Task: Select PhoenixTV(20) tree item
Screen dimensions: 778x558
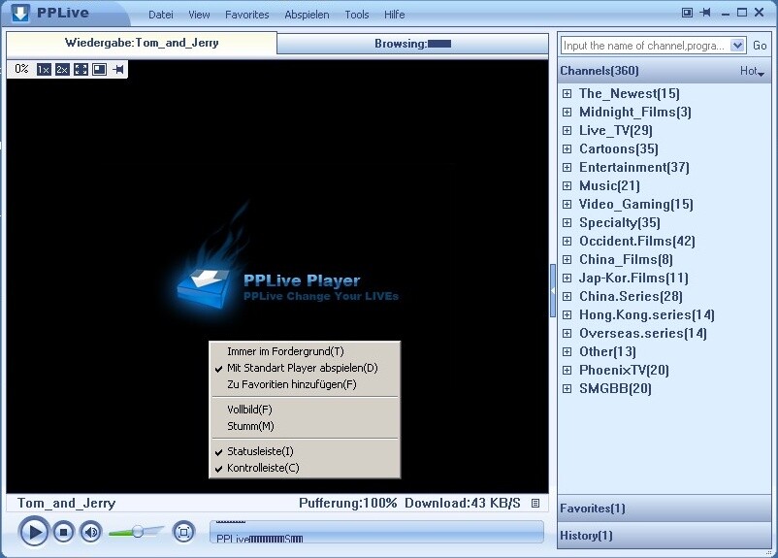Action: (624, 370)
